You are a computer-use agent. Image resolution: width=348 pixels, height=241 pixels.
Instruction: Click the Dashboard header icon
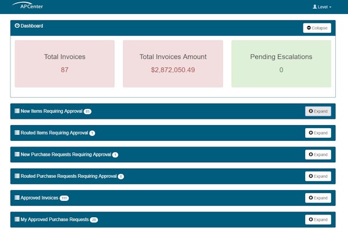tap(17, 26)
